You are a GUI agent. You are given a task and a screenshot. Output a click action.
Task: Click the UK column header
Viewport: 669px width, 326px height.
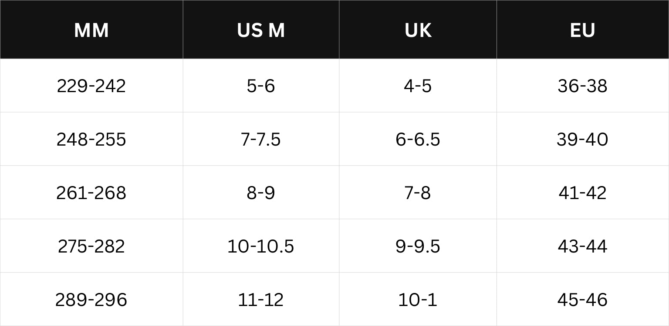click(418, 30)
